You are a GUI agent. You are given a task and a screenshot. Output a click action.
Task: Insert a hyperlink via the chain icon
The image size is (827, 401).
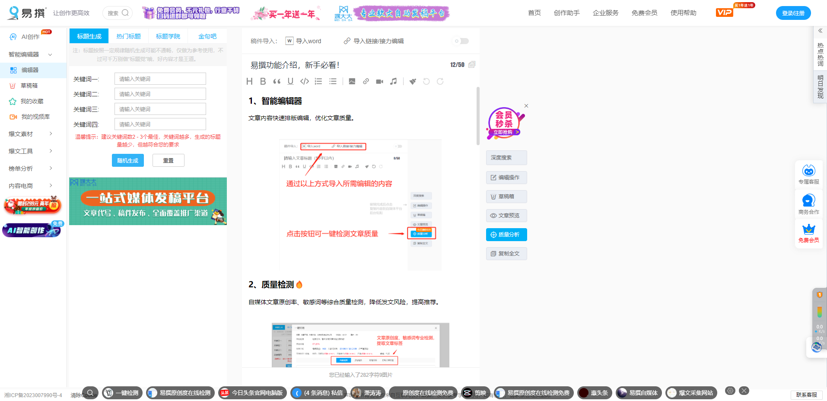click(x=366, y=81)
